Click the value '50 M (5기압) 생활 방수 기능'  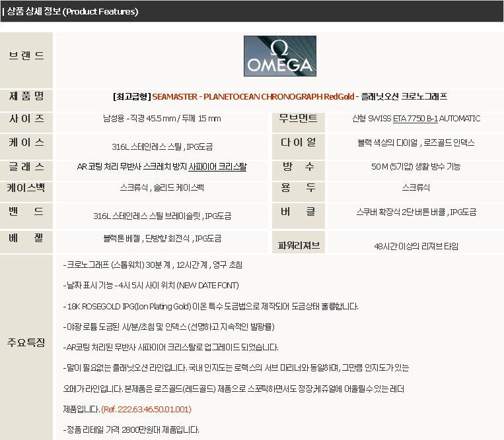coord(415,166)
